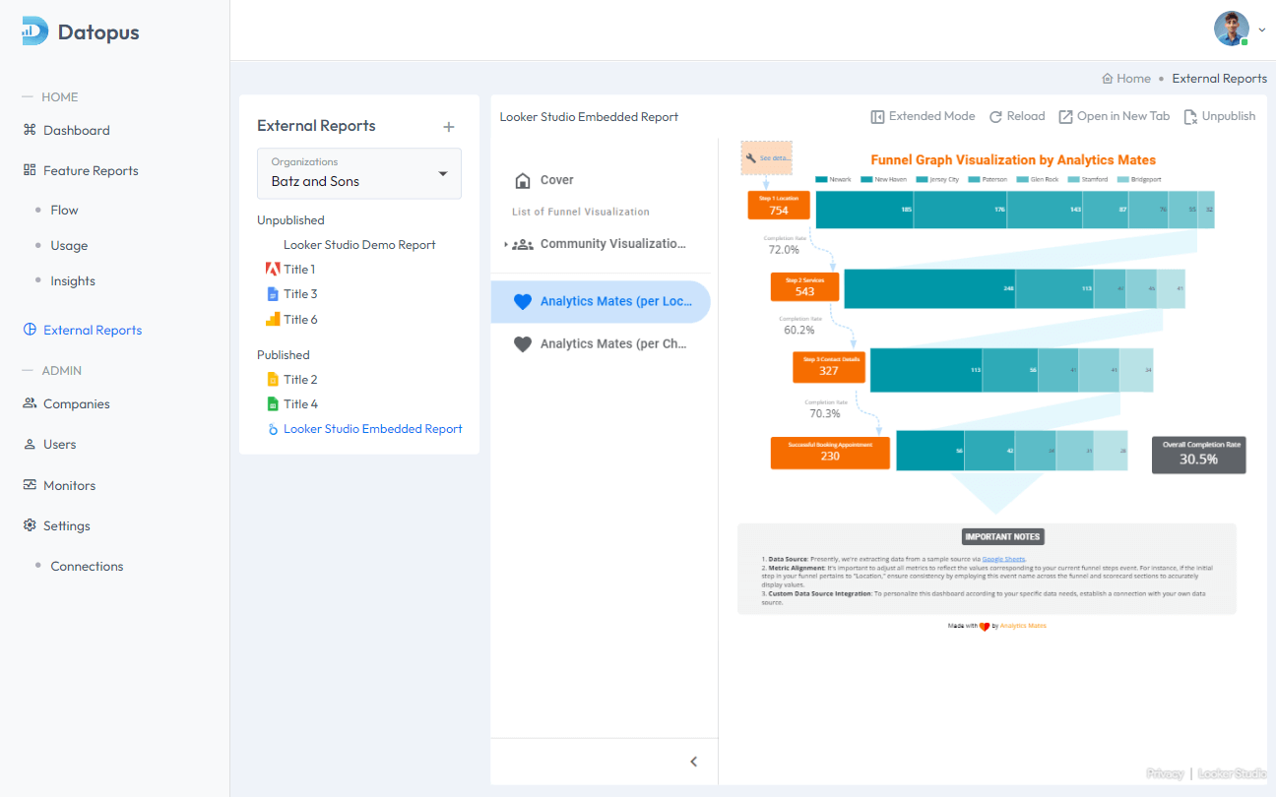Go to the Insights feature report
The height and width of the screenshot is (797, 1276).
point(73,280)
